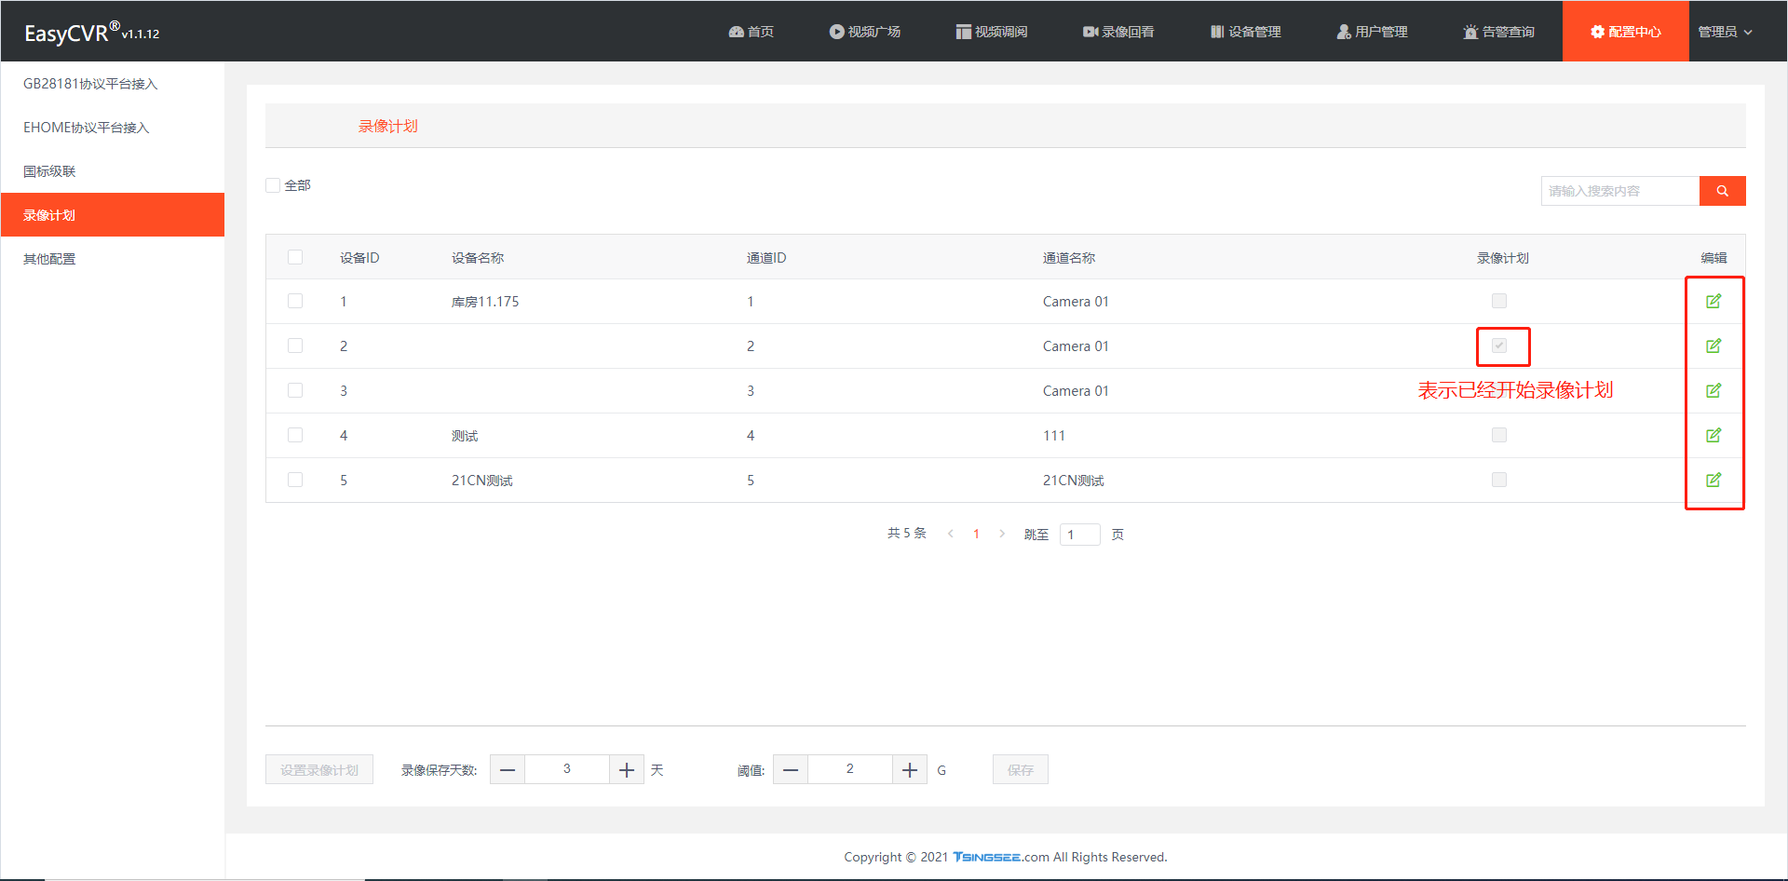Image resolution: width=1788 pixels, height=881 pixels.
Task: Open 设备管理 in top navigation
Action: coord(1245,32)
